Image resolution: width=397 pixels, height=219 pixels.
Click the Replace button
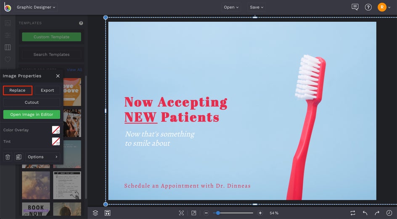tap(18, 90)
